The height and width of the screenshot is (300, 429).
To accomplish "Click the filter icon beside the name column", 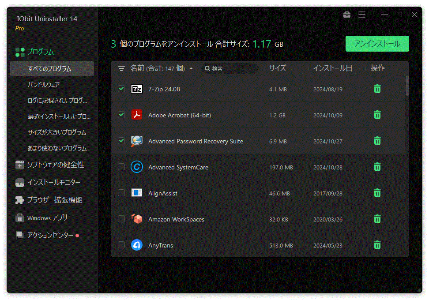I will coord(121,68).
